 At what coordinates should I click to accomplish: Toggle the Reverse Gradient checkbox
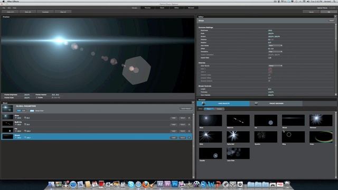pos(269,81)
